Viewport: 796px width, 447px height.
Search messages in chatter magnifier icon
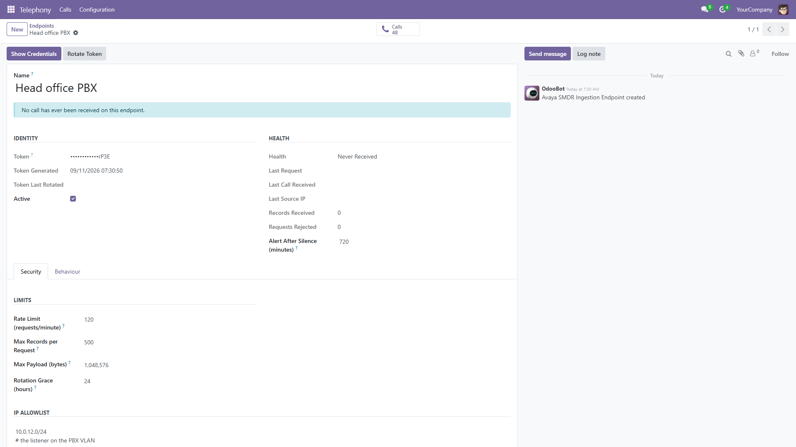(x=728, y=54)
